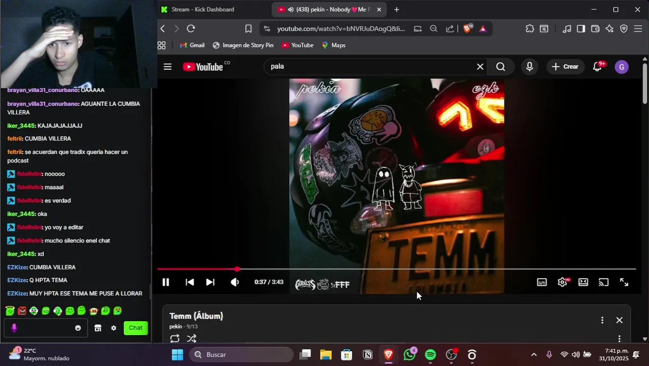649x366 pixels.
Task: Toggle subtitles in the video player
Action: click(542, 282)
